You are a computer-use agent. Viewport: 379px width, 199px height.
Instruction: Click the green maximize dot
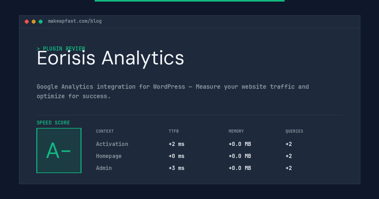40,21
